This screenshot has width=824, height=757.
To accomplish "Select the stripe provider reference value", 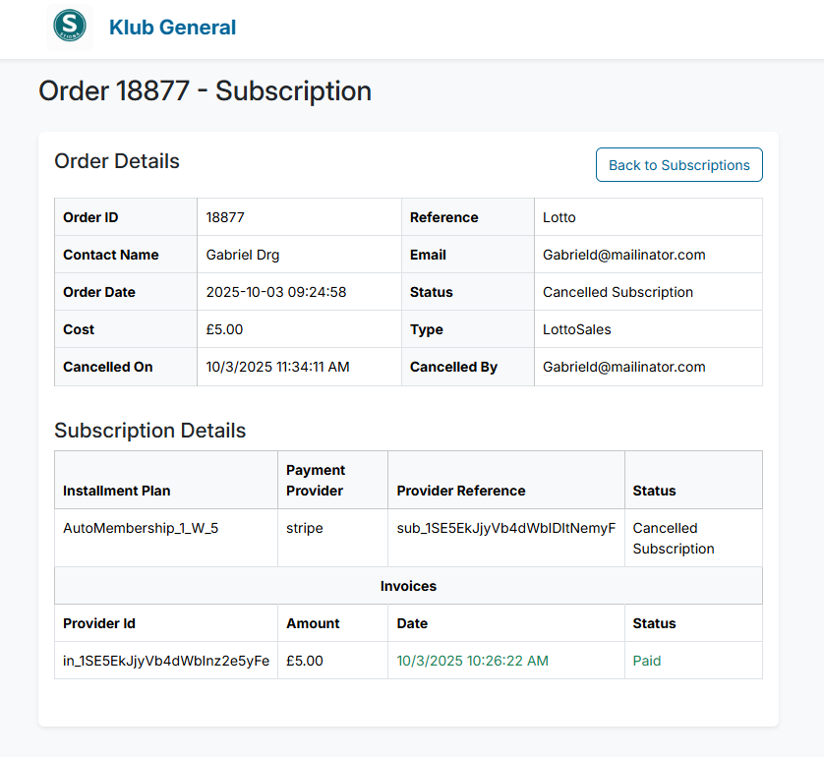I will [x=505, y=528].
